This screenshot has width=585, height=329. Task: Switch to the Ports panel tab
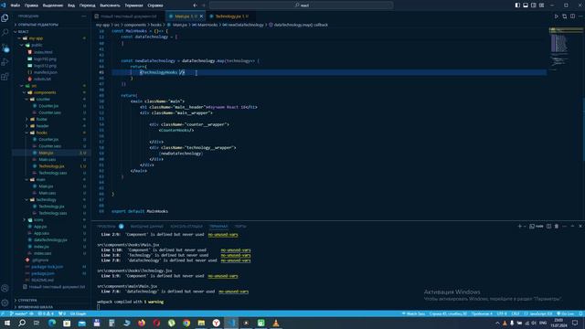click(240, 226)
